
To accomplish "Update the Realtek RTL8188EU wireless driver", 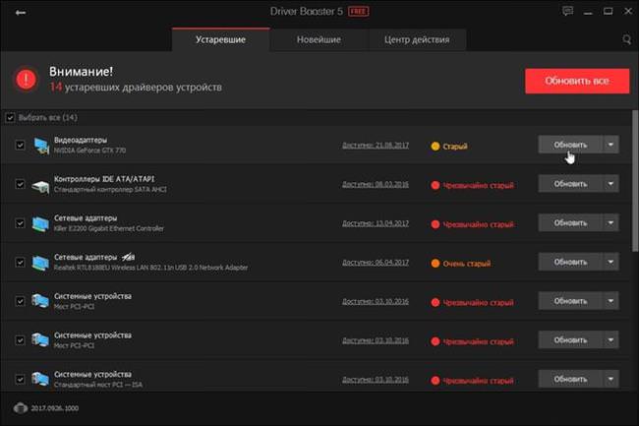I will 570,262.
